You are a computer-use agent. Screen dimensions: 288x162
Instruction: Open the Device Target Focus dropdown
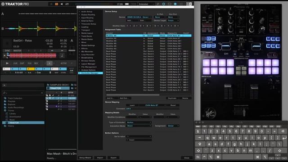click(173, 20)
